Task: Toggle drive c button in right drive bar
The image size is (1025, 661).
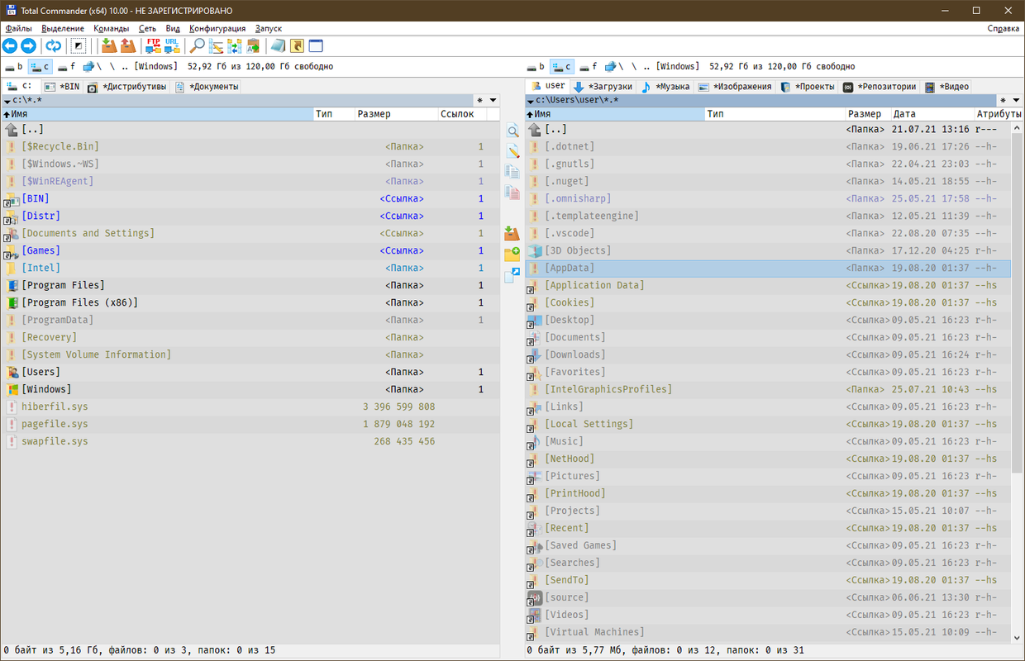Action: (x=562, y=67)
